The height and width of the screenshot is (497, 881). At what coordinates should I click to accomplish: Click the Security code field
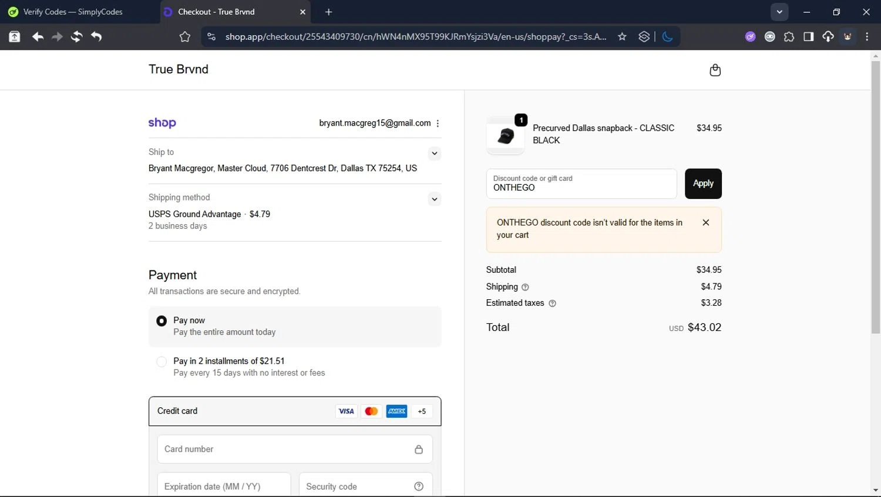click(x=366, y=486)
